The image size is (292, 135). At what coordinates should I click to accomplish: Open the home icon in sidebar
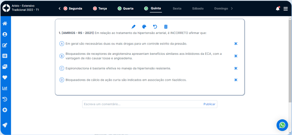[5, 23]
